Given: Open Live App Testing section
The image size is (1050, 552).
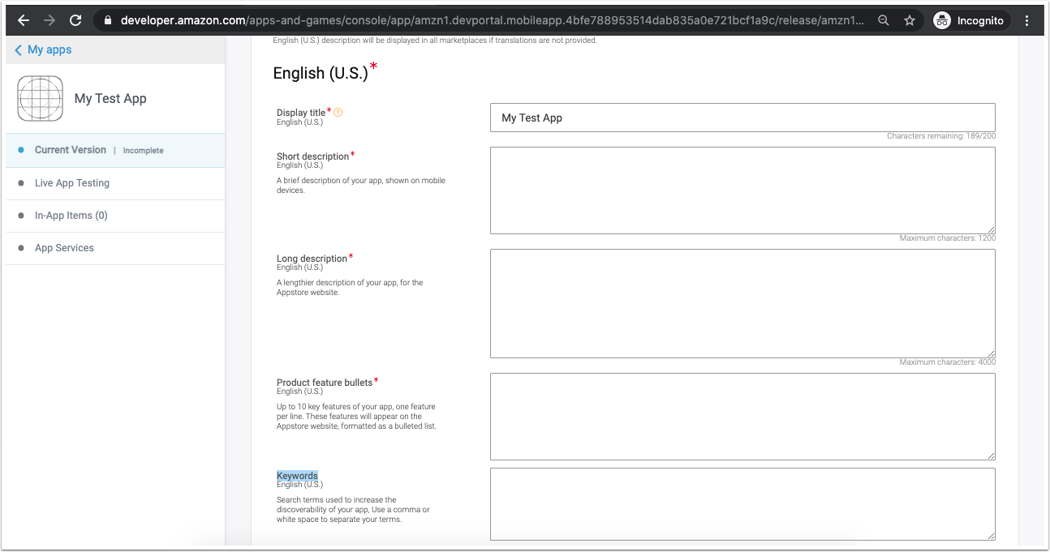Looking at the screenshot, I should point(115,183).
